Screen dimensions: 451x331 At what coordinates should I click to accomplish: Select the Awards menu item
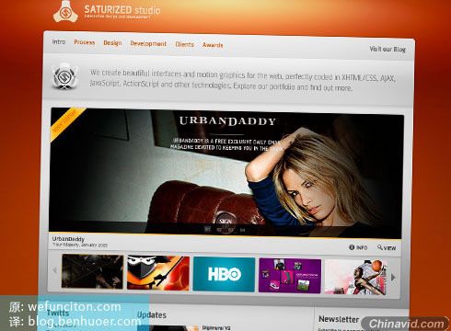[x=213, y=45]
